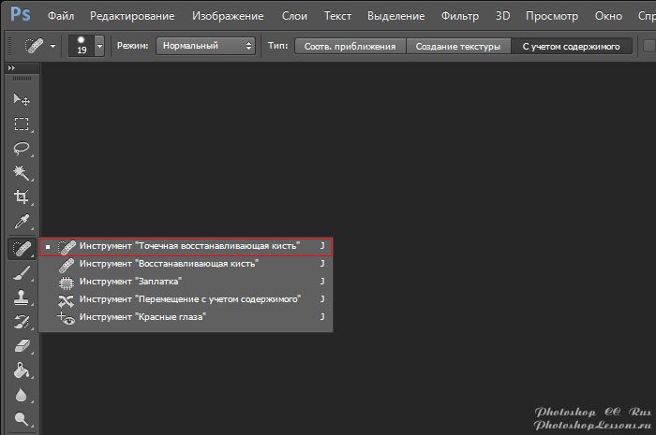Select the Move tool in the toolbar
The height and width of the screenshot is (435, 656).
[21, 99]
